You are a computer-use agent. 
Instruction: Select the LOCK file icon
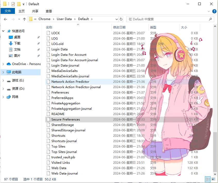click(x=48, y=33)
